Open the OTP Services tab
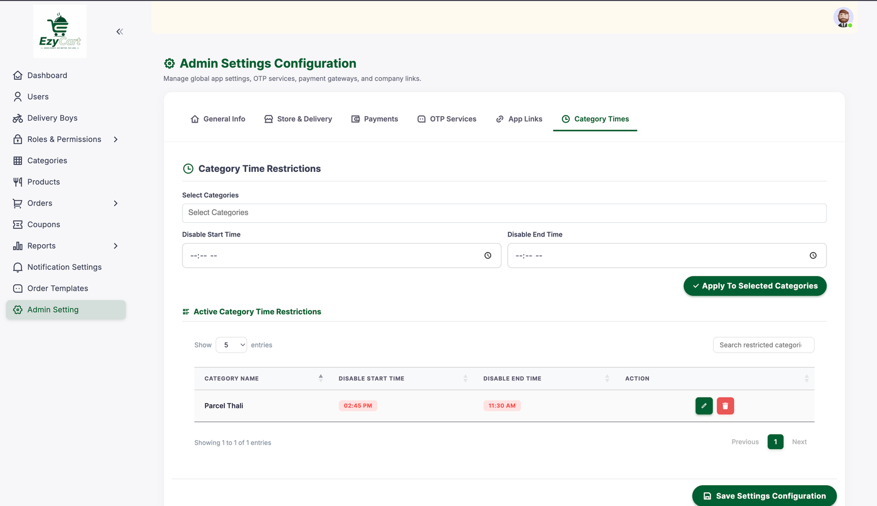 point(447,119)
